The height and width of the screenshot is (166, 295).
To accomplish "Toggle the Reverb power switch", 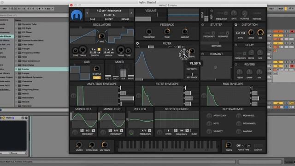I will tap(236, 65).
